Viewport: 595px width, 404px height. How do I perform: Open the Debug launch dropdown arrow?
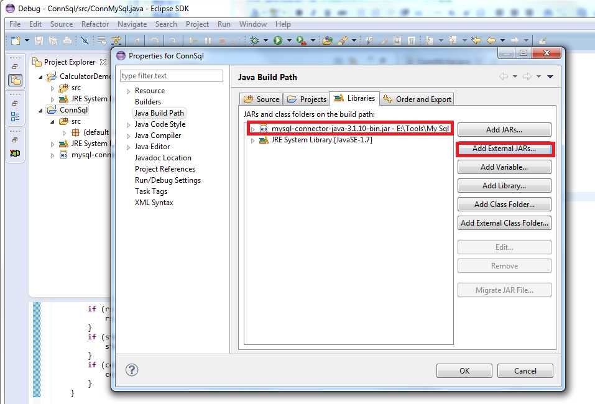265,40
